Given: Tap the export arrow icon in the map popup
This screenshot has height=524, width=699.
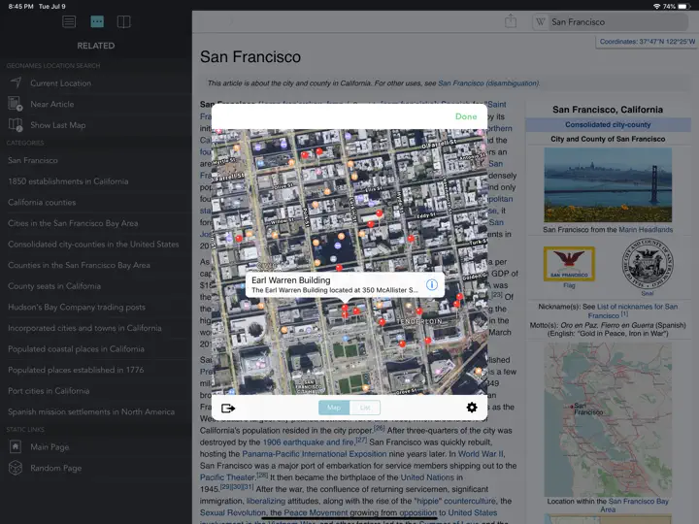Looking at the screenshot, I should (x=228, y=409).
